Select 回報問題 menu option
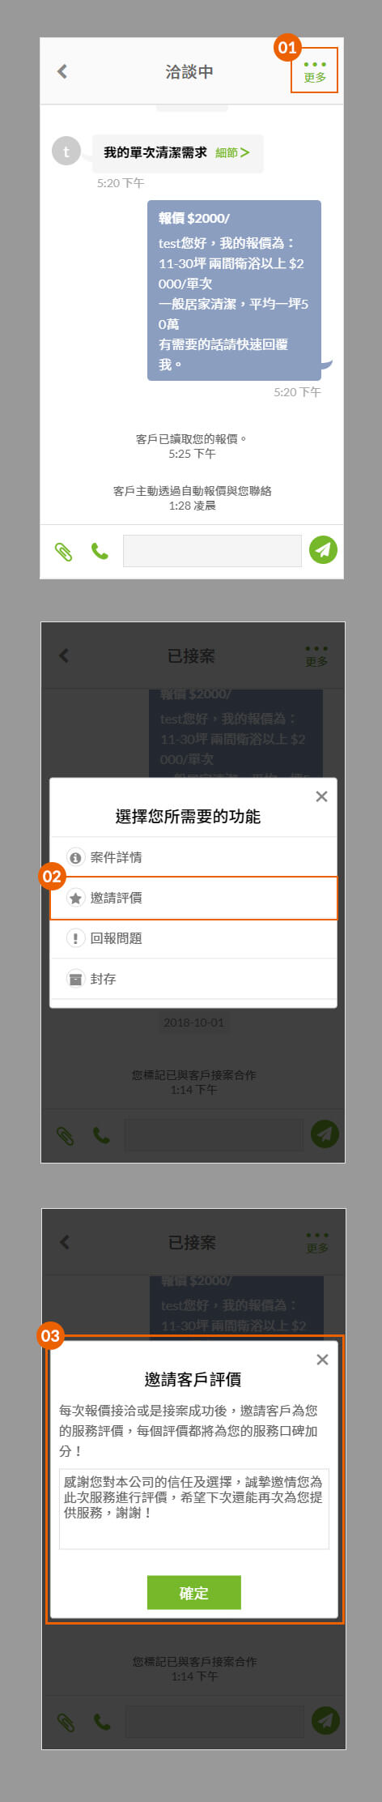 [x=193, y=938]
